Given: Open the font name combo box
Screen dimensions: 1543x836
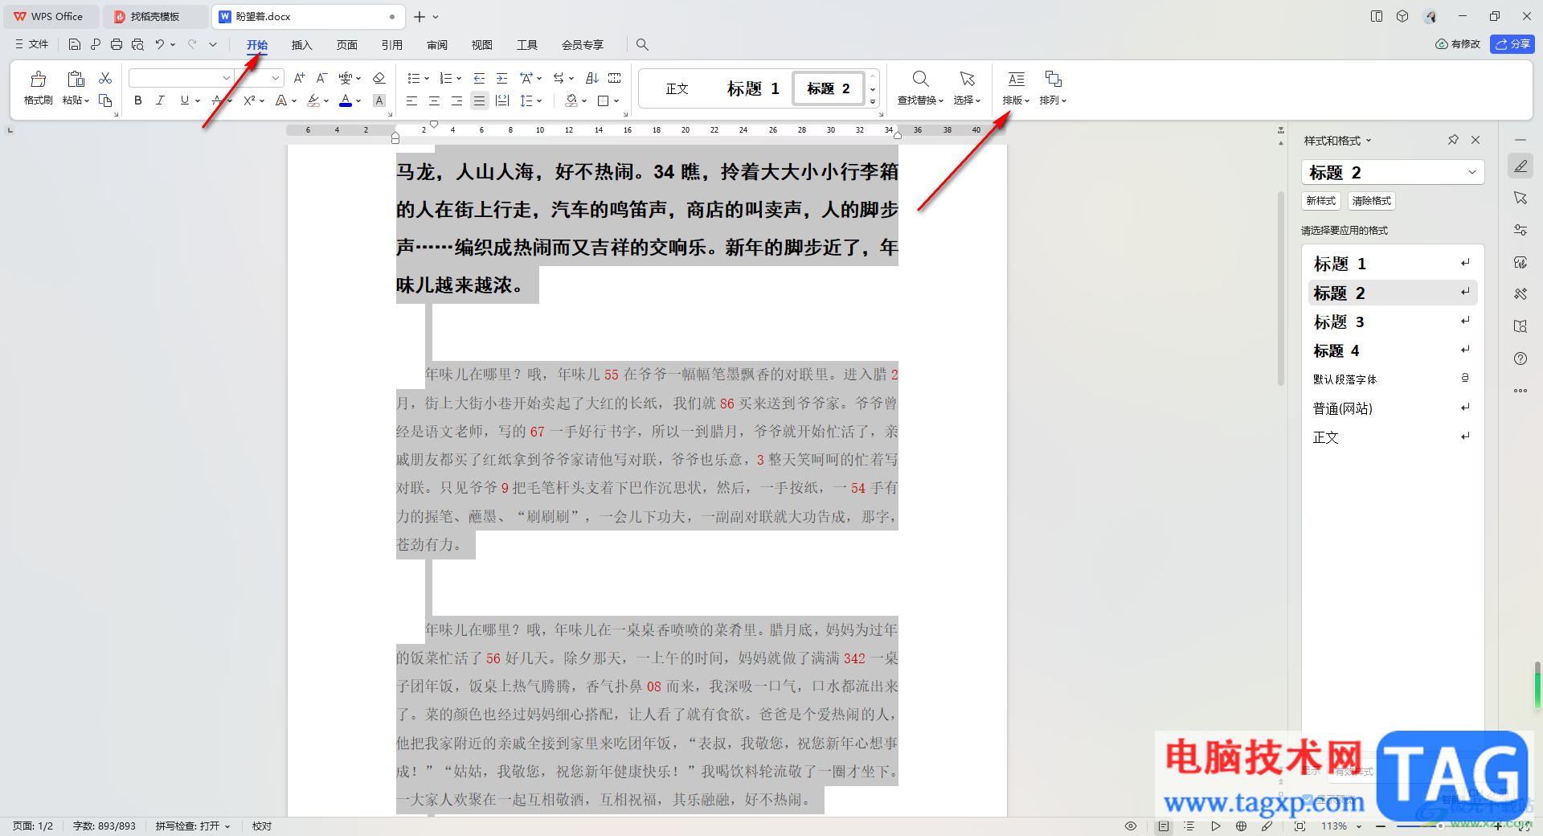Looking at the screenshot, I should 181,78.
